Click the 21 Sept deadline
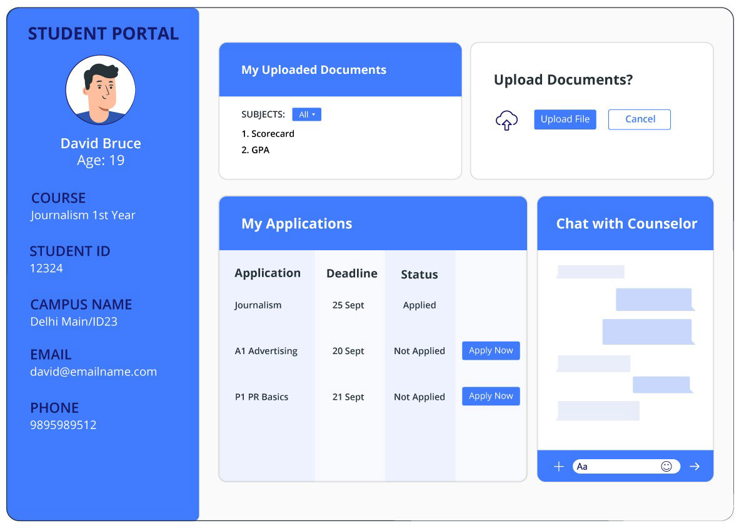739x528 pixels. (348, 397)
